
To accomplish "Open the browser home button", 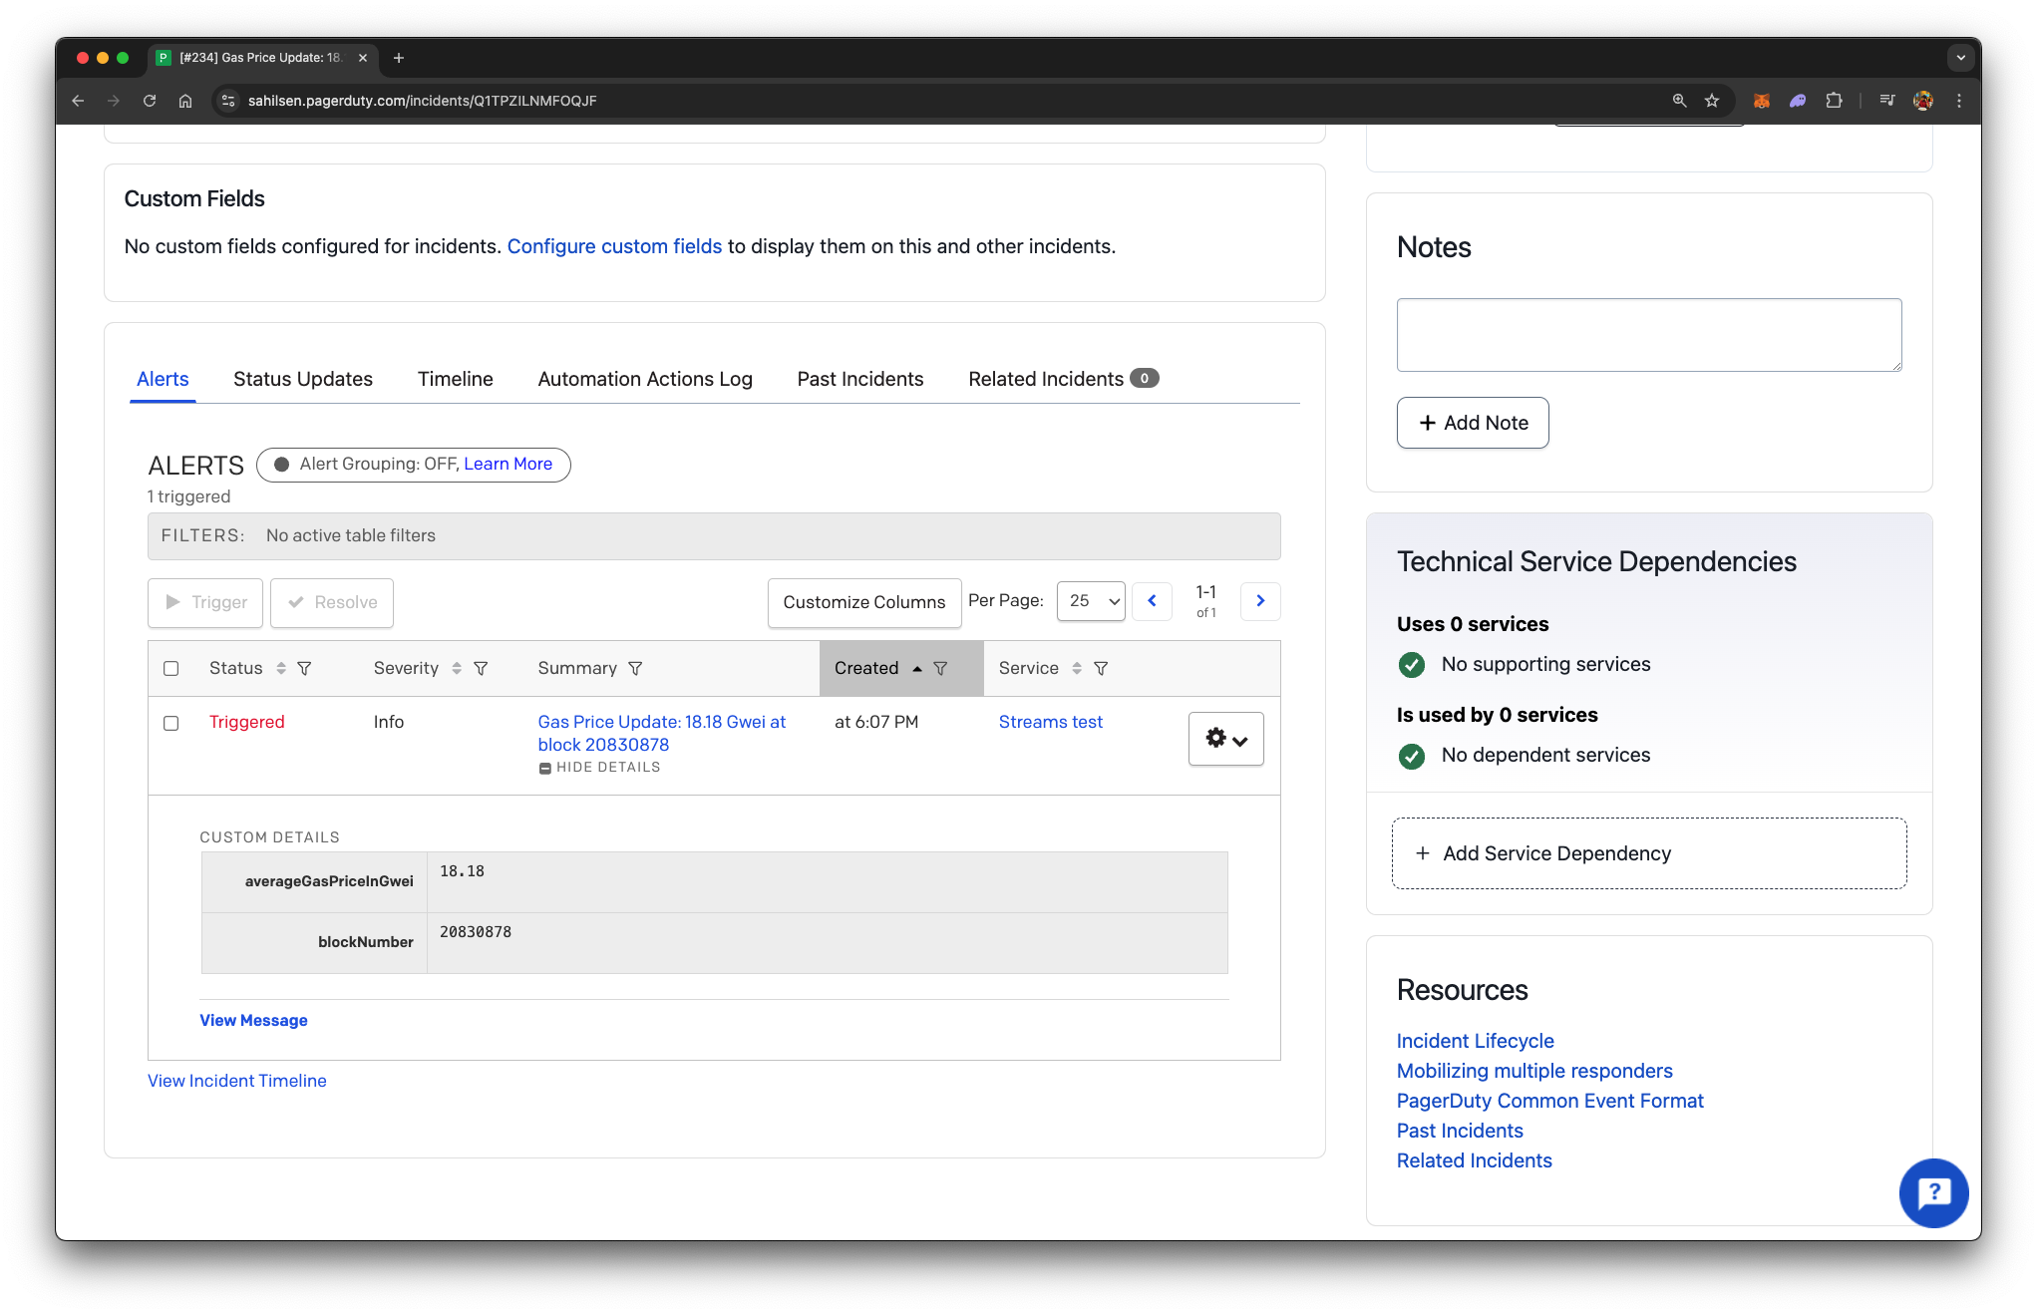I will 185,101.
